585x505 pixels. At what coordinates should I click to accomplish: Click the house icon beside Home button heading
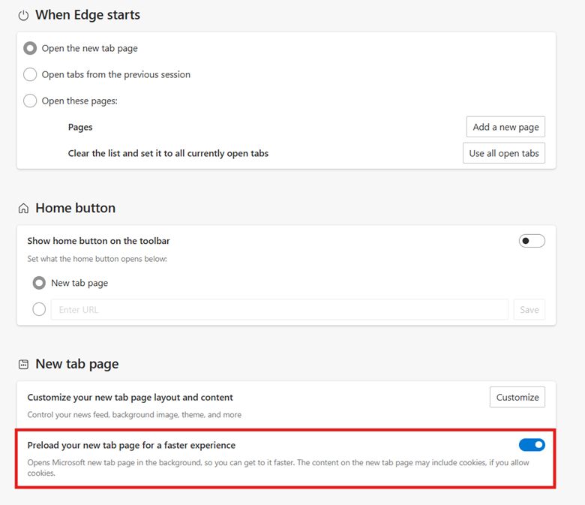23,209
